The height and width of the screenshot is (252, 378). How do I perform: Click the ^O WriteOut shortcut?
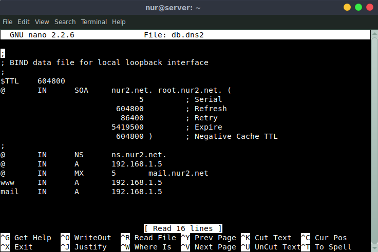click(x=86, y=238)
